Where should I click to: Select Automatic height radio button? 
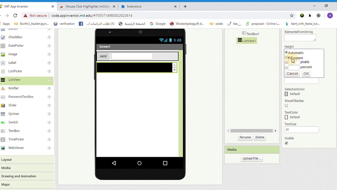click(286, 53)
